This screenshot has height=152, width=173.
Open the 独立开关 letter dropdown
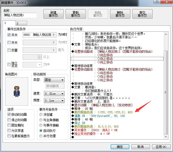(32, 65)
